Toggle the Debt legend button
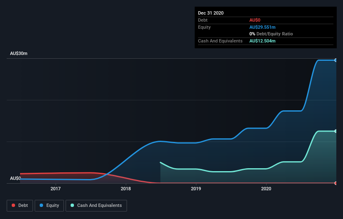343x219 pixels. (x=20, y=206)
